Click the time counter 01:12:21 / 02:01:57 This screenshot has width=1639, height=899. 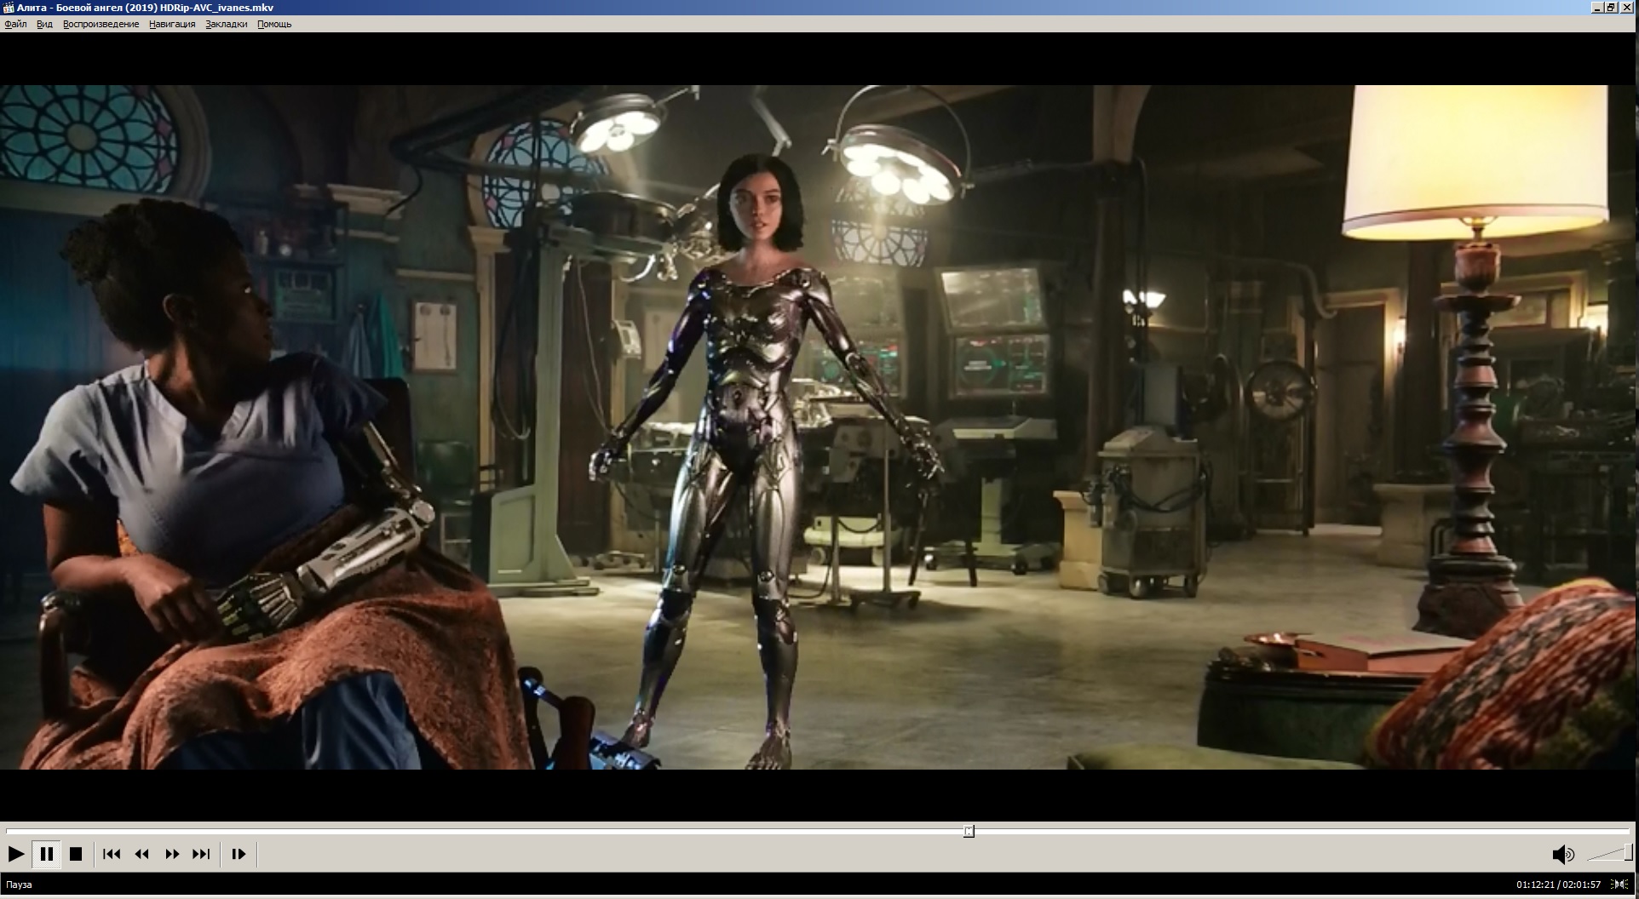pyautogui.click(x=1558, y=885)
